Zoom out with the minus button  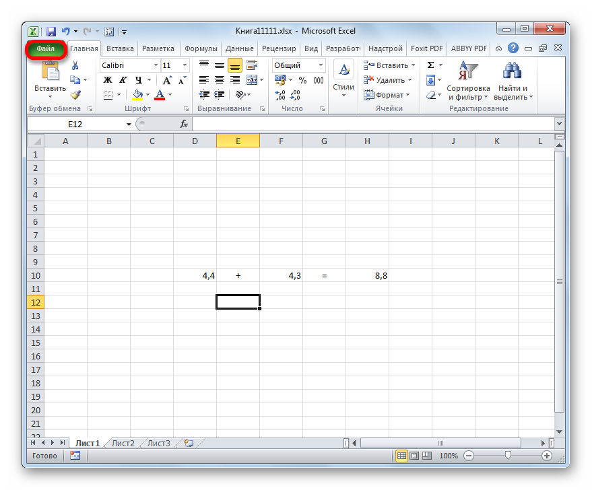click(x=469, y=456)
